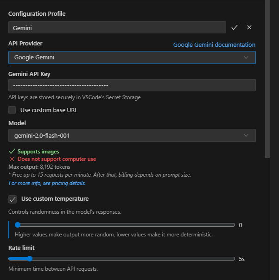Screen dimensions: 279x280
Task: Open the API Provider dropdown
Action: point(132,57)
